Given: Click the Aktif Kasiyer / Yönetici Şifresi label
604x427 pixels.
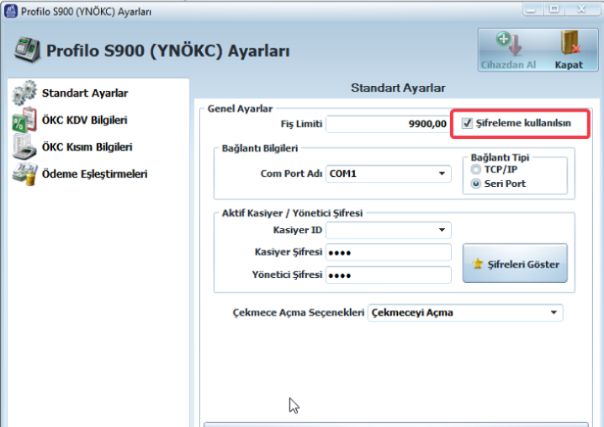Looking at the screenshot, I should (292, 213).
